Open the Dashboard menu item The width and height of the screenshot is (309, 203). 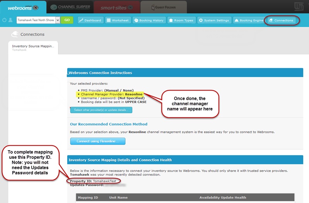click(x=90, y=20)
